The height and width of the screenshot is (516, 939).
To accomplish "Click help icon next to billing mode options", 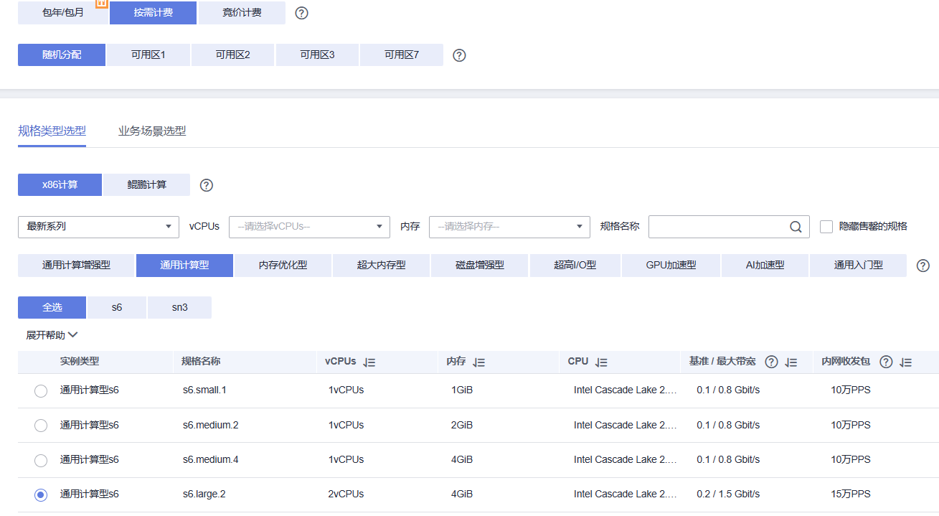I will (302, 13).
